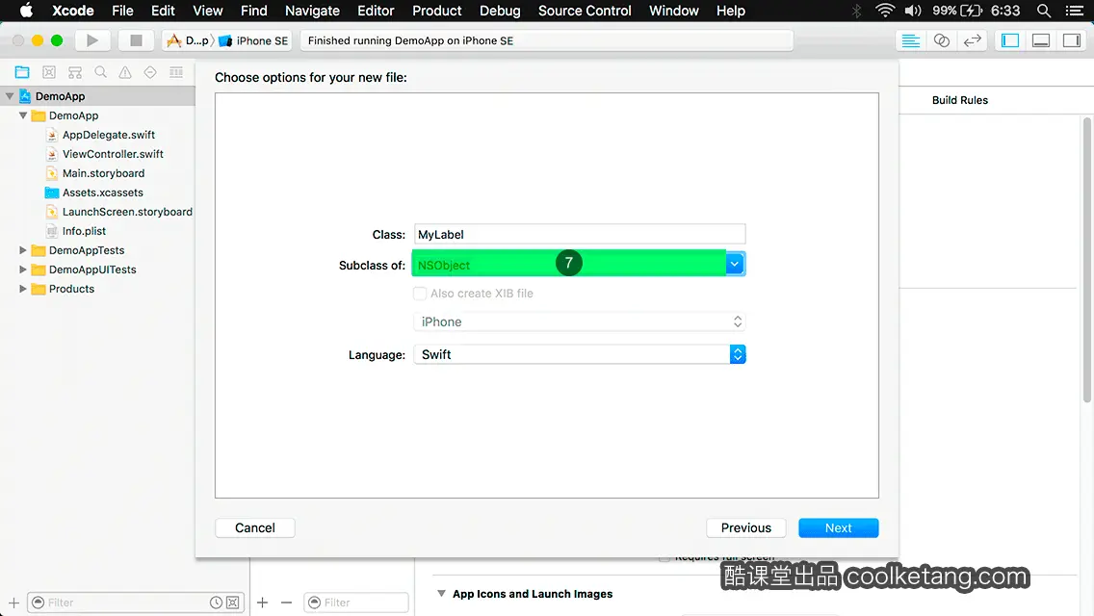The image size is (1094, 616).
Task: Open the Debug menu
Action: (x=500, y=11)
